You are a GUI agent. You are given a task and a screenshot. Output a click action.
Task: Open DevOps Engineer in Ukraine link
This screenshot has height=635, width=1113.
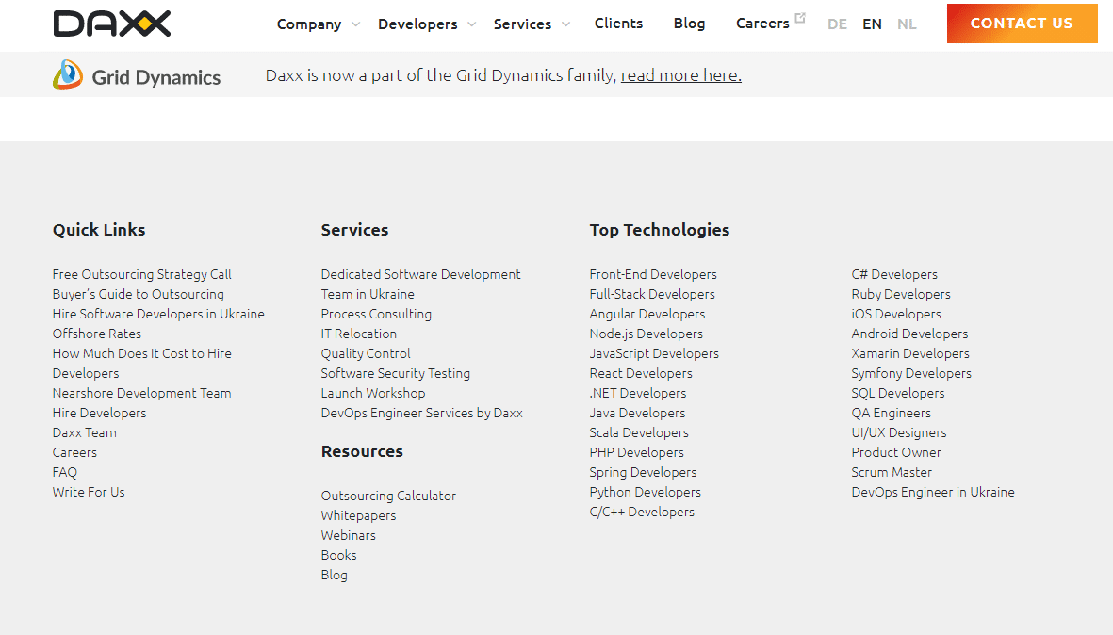[933, 493]
